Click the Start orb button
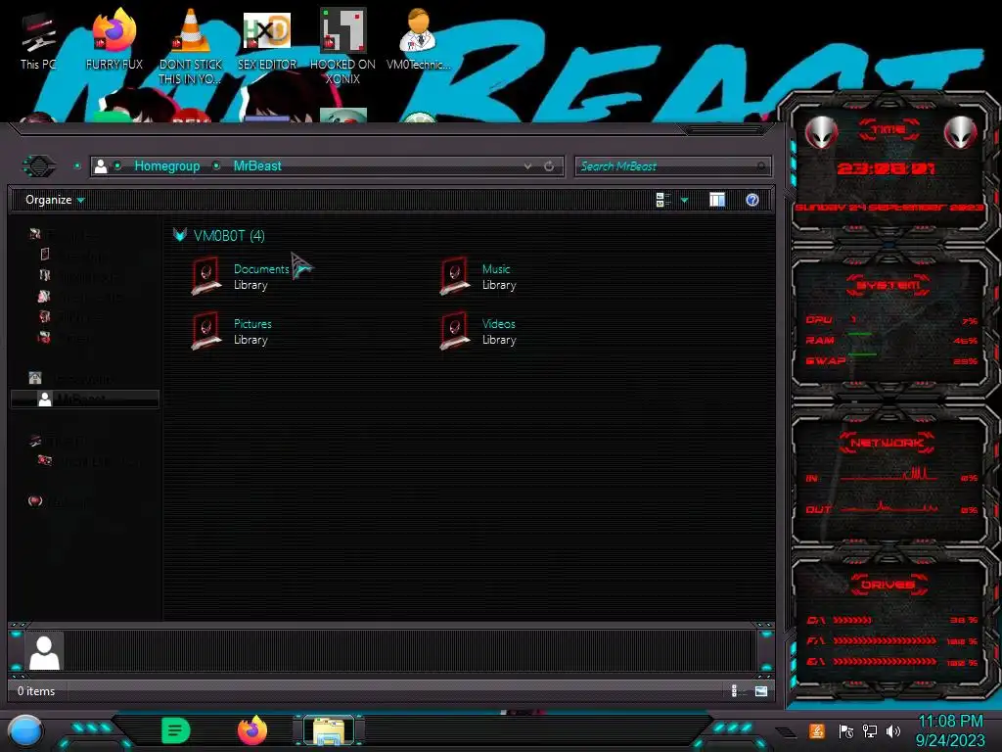The height and width of the screenshot is (752, 1002). tap(25, 730)
